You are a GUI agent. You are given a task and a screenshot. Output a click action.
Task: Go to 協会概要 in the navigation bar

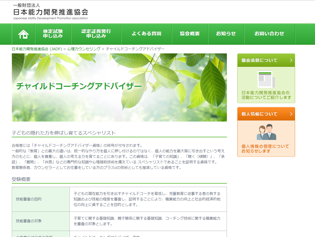tap(190, 34)
